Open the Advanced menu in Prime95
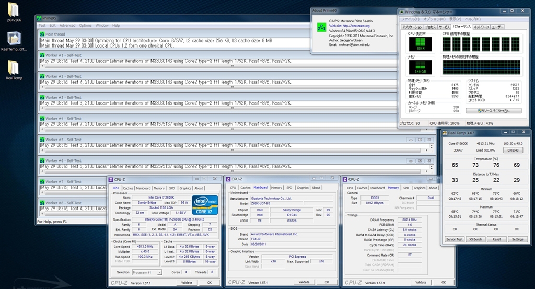Screen dimensions: 535x289 click(67, 25)
